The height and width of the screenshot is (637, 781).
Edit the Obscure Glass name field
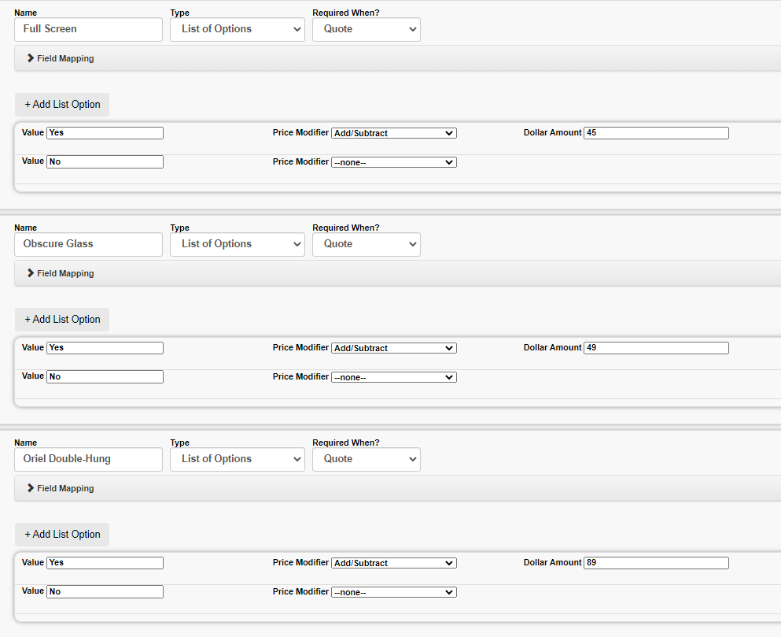[88, 244]
